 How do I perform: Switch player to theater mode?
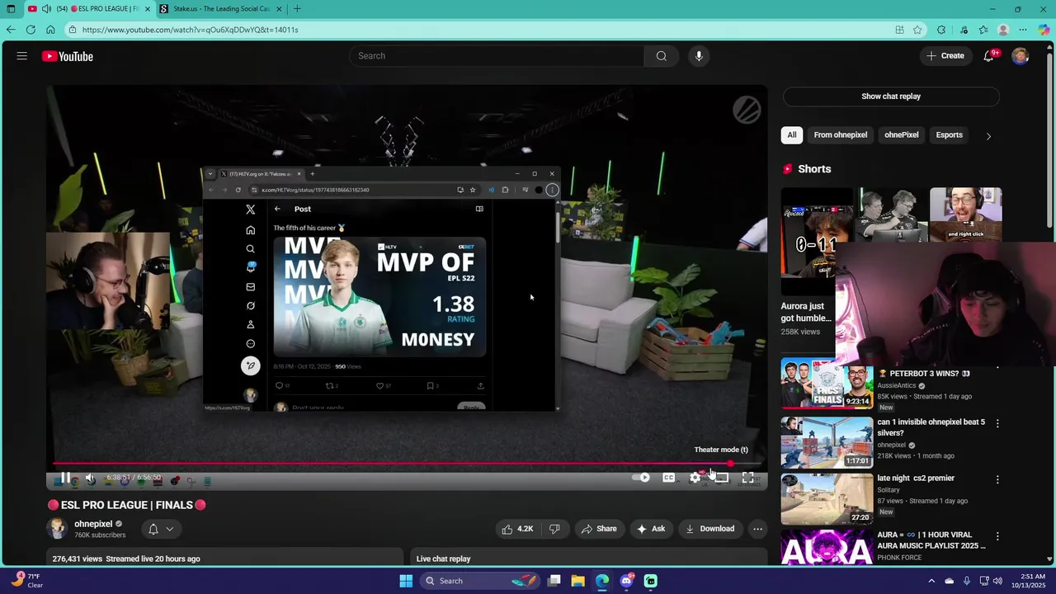[721, 478]
